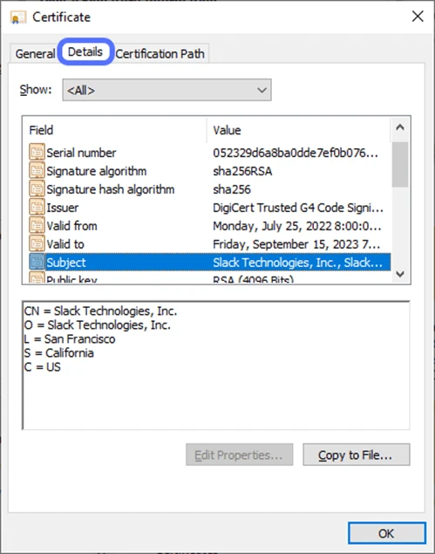Click the field list scrollbar thumb
Screen dimensions: 435x554
click(400, 164)
